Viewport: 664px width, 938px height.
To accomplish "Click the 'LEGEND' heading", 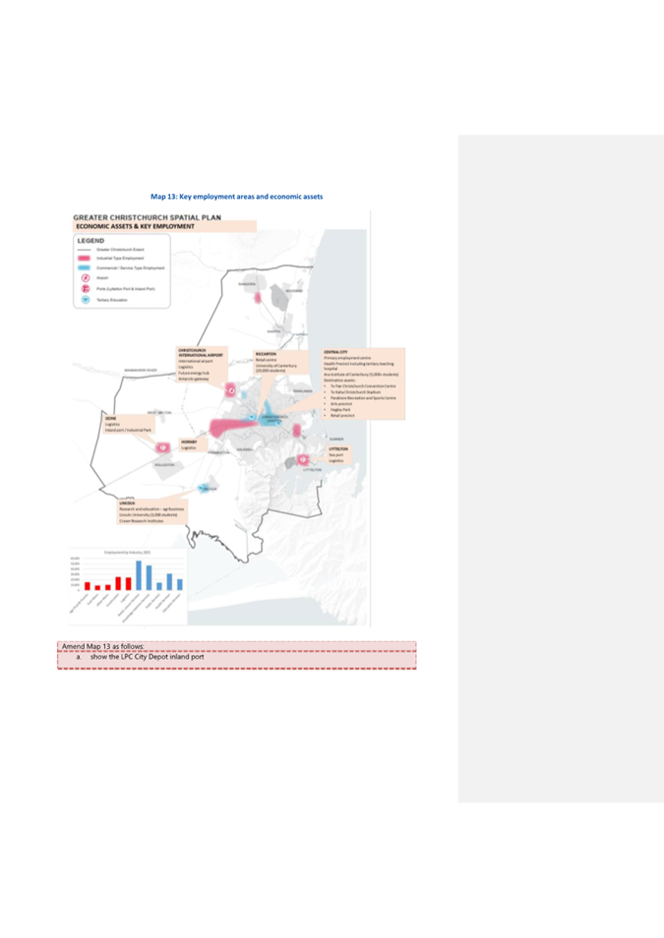I will click(91, 241).
